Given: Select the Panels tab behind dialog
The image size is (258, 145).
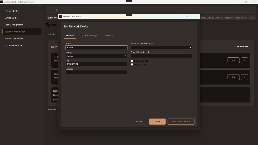Looking at the screenshot, I should pyautogui.click(x=51, y=34).
